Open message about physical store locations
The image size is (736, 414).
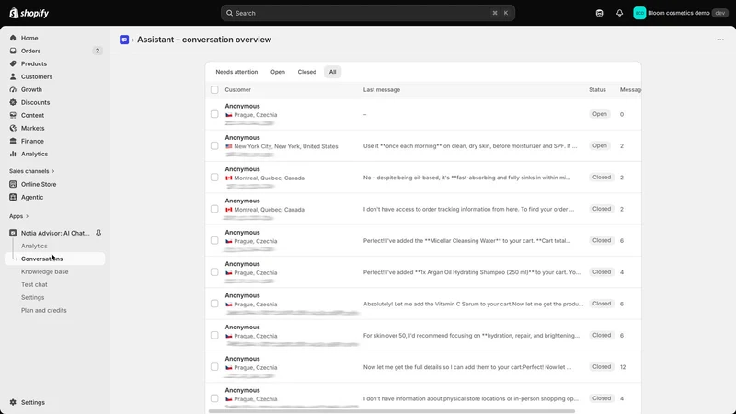pos(471,398)
